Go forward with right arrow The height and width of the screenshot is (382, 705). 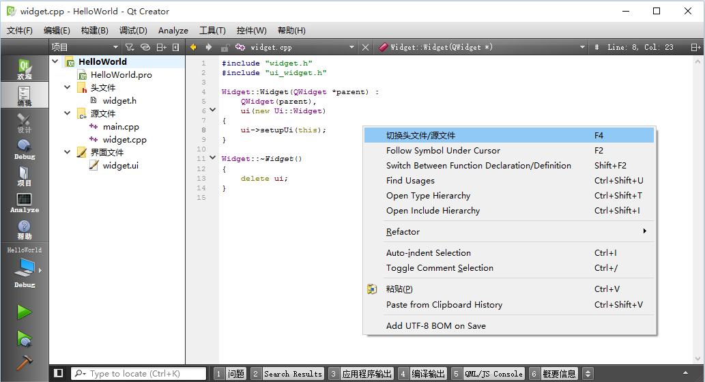(x=209, y=47)
